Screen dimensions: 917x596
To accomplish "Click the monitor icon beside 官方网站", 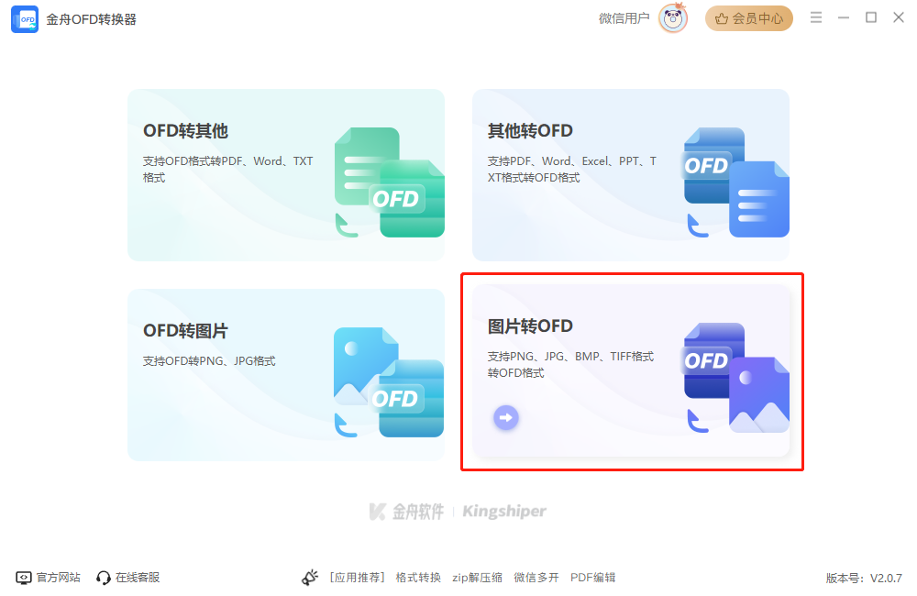I will (24, 578).
